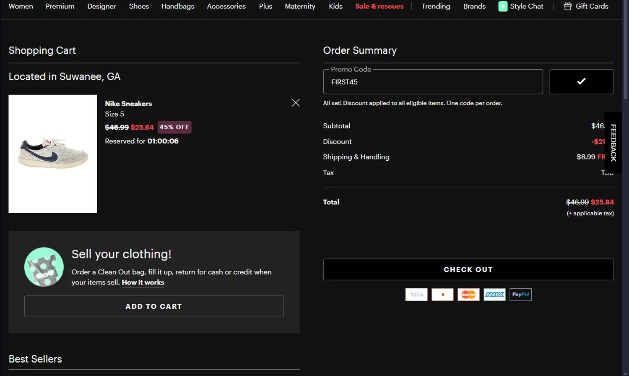
Task: Open the Maternity menu
Action: (x=300, y=6)
